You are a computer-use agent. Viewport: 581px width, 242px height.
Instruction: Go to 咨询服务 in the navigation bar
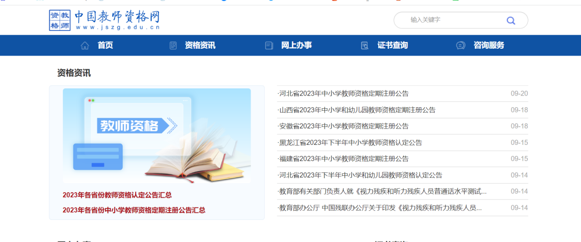pyautogui.click(x=489, y=45)
